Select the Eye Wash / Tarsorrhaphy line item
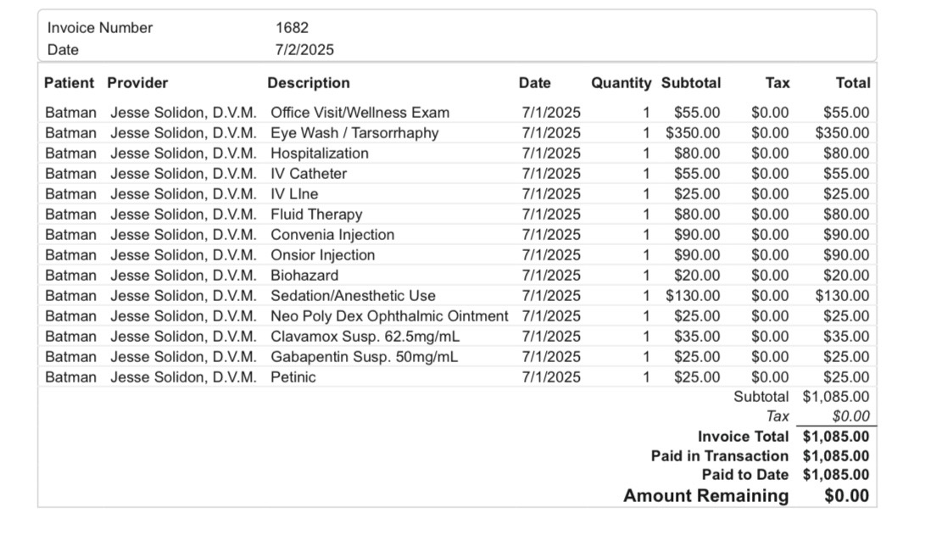This screenshot has width=925, height=558. coord(354,133)
